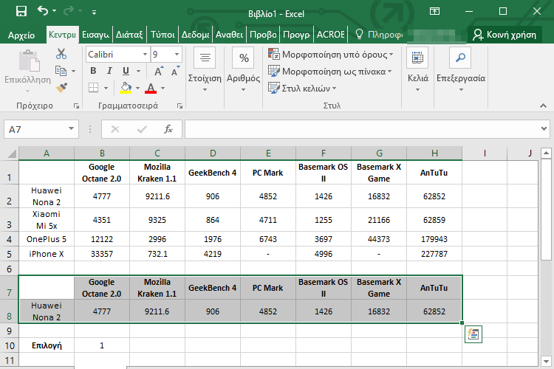Image resolution: width=554 pixels, height=369 pixels.
Task: Click the Πληροφορίες tell-me lightbulb box
Action: (380, 35)
